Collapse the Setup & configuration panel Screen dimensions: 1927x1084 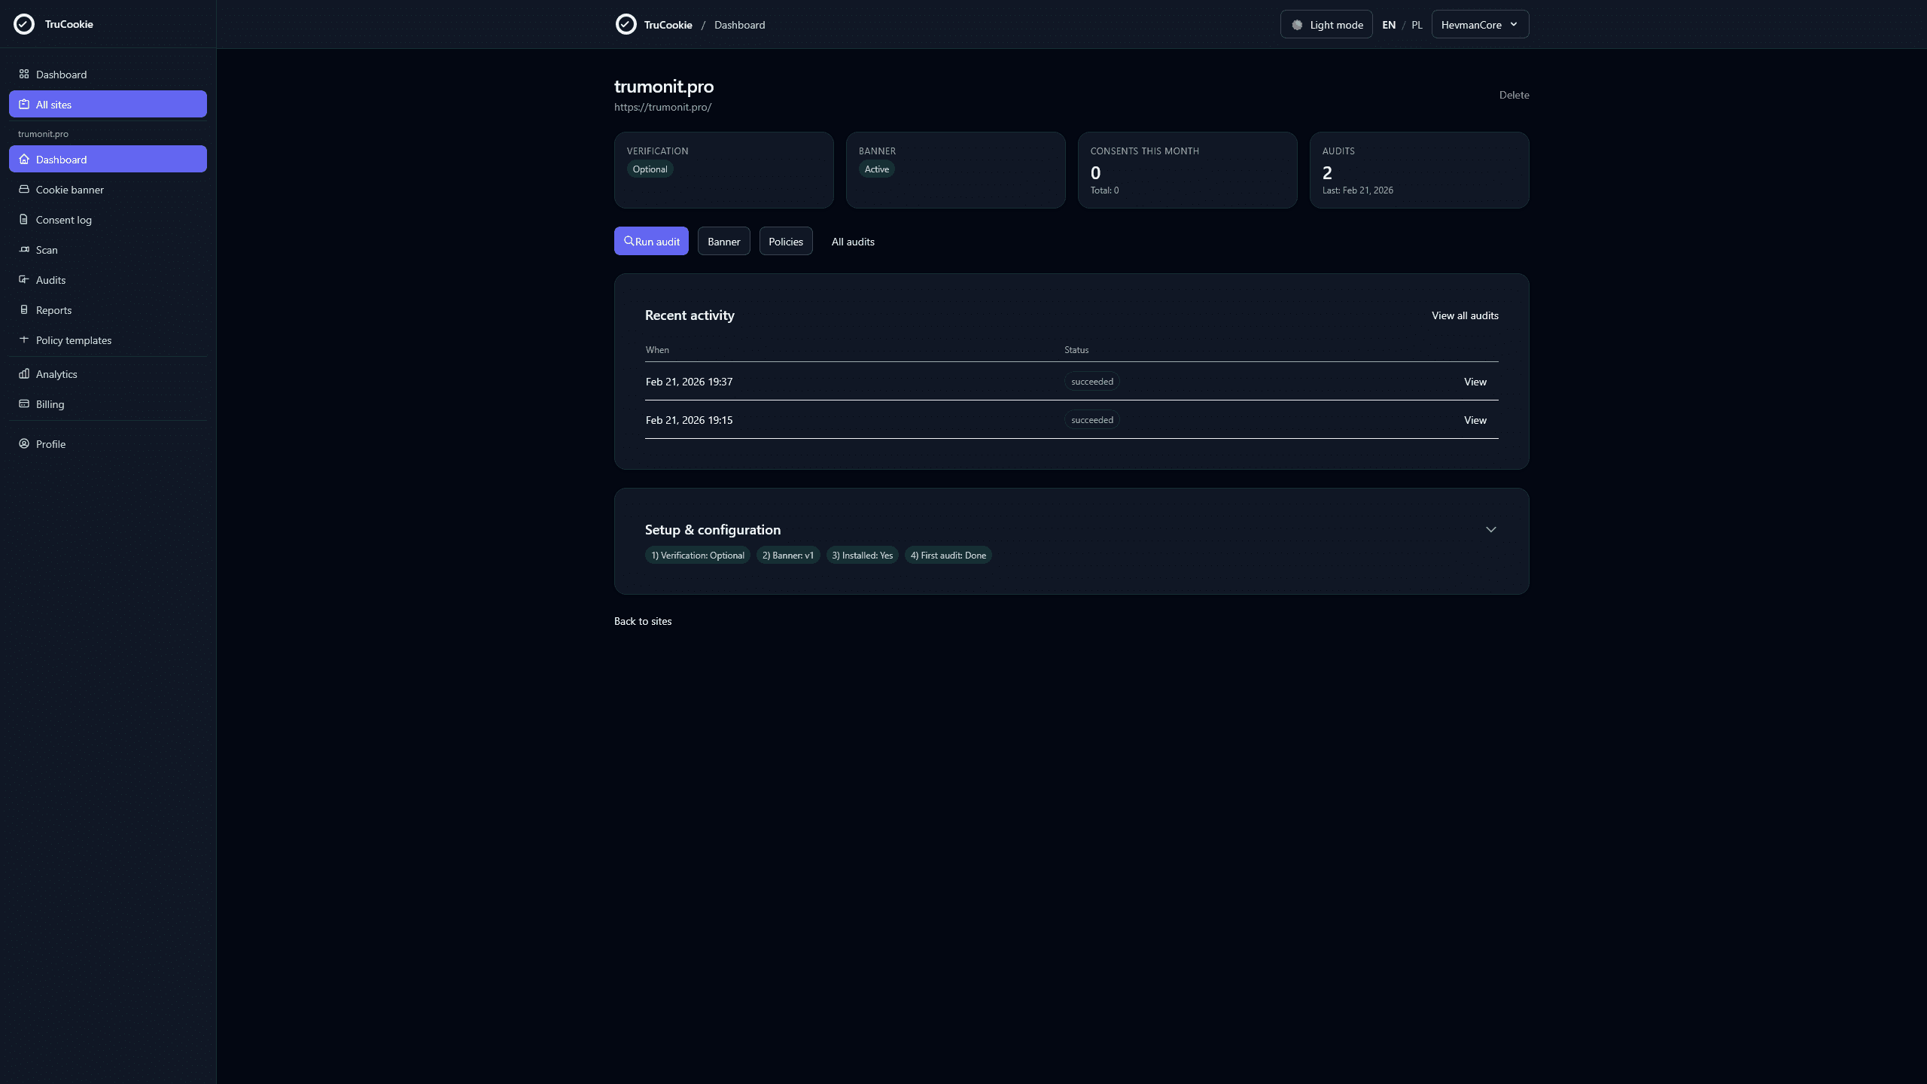coord(1491,529)
